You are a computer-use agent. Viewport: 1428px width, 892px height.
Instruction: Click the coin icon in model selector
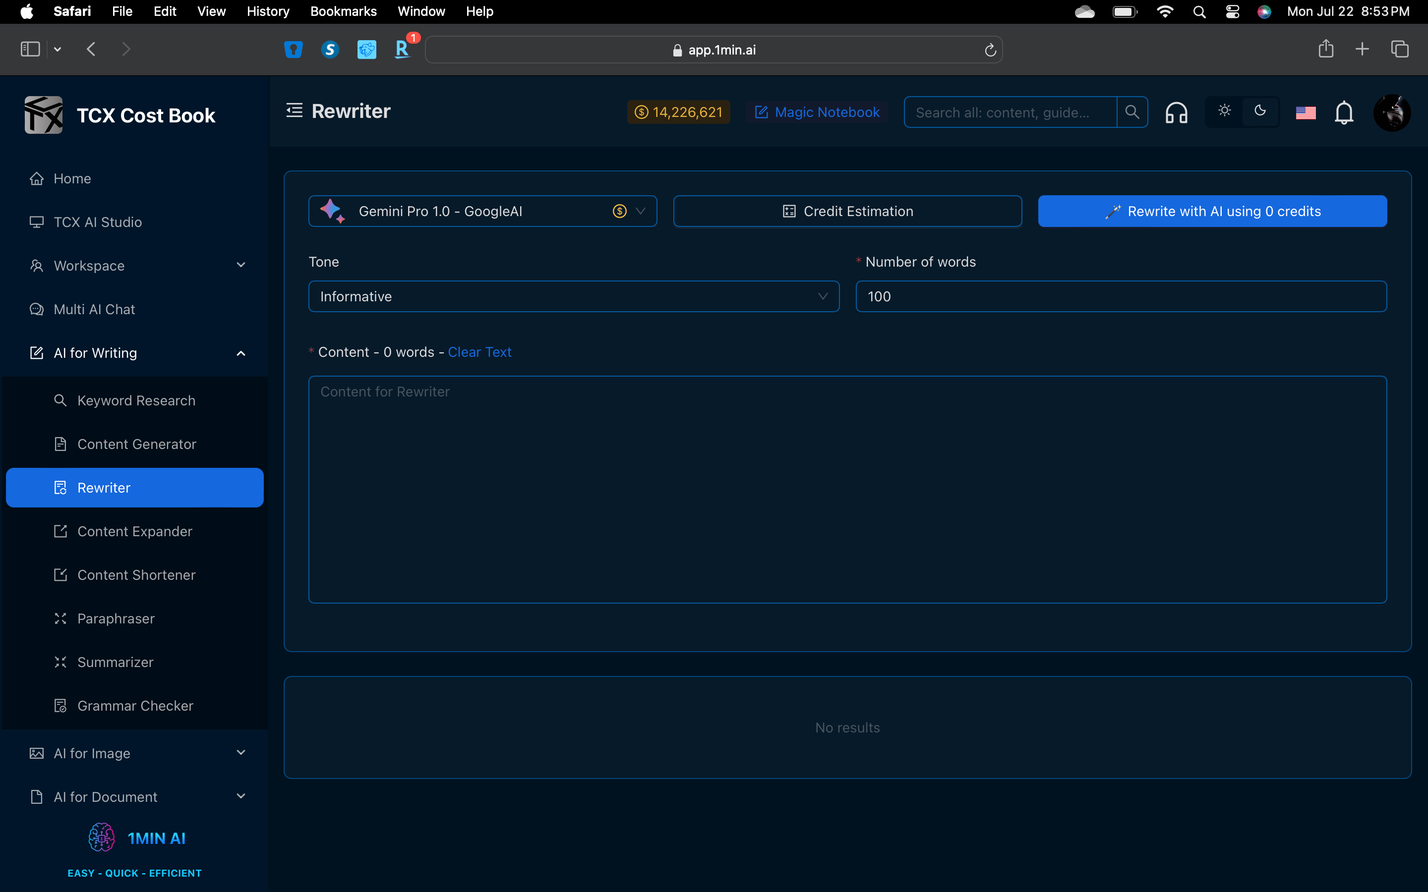[619, 211]
